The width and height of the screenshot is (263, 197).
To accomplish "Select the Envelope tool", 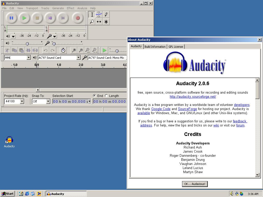I will [99, 15].
